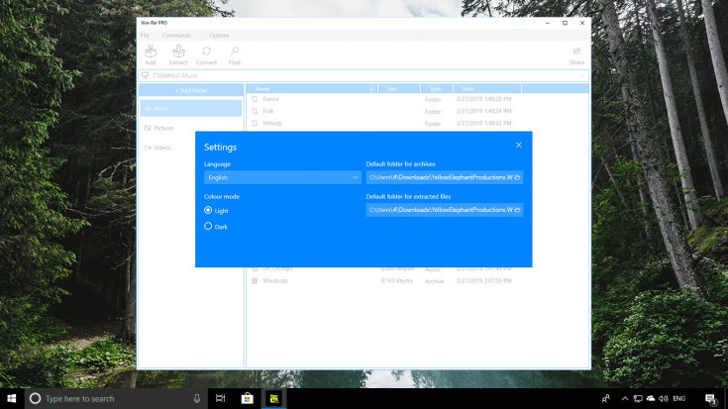Viewport: 728px width, 409px height.
Task: Click the + Add folder button
Action: click(191, 90)
